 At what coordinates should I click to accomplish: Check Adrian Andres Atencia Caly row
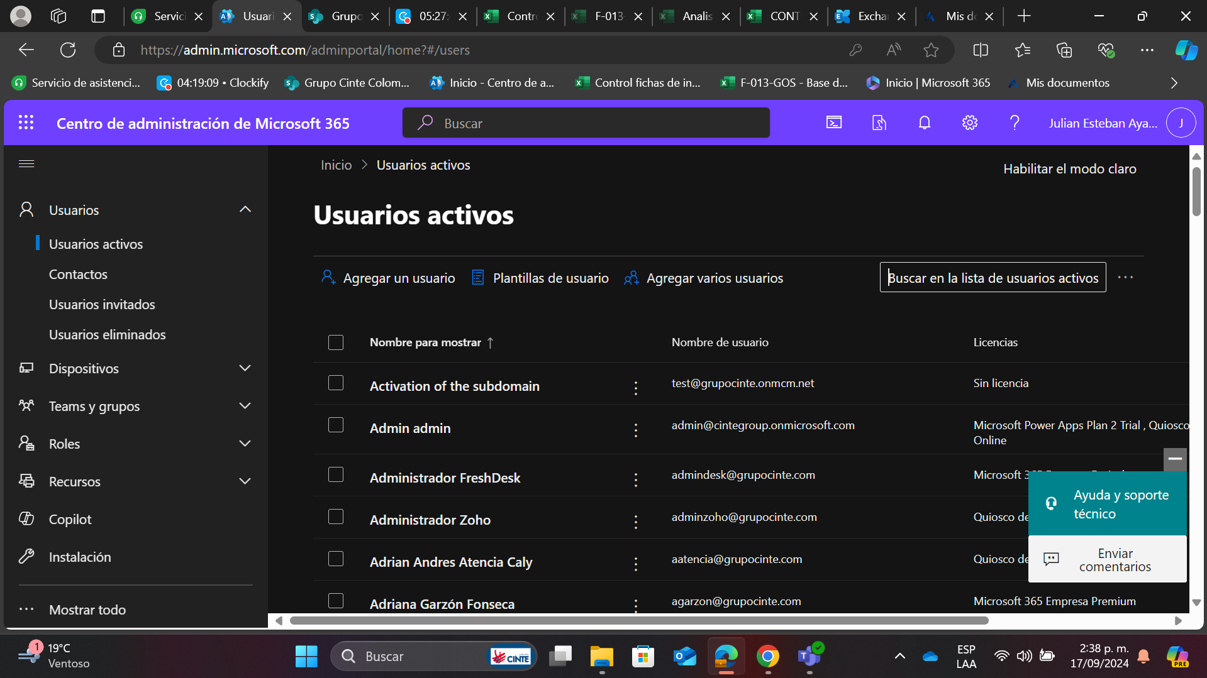(x=336, y=559)
